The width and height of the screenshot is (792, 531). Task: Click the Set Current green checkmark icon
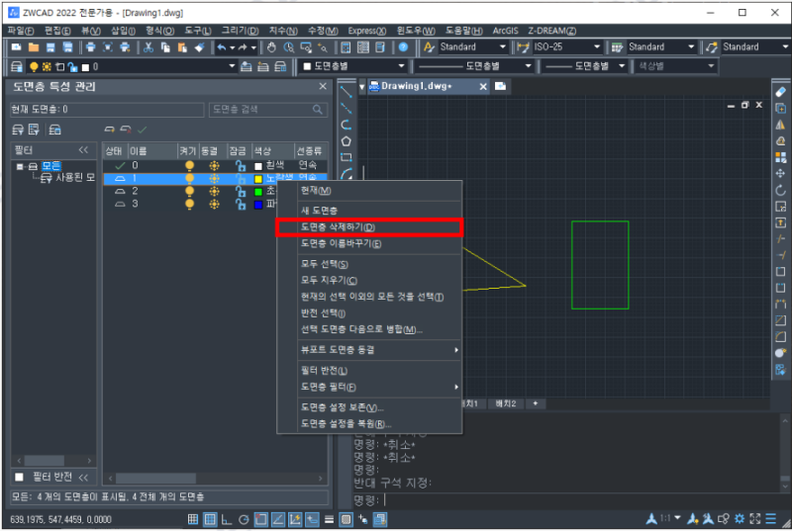(143, 130)
